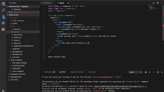Open the .yarn-integrity file
The height and width of the screenshot is (92, 164).
click(23, 71)
